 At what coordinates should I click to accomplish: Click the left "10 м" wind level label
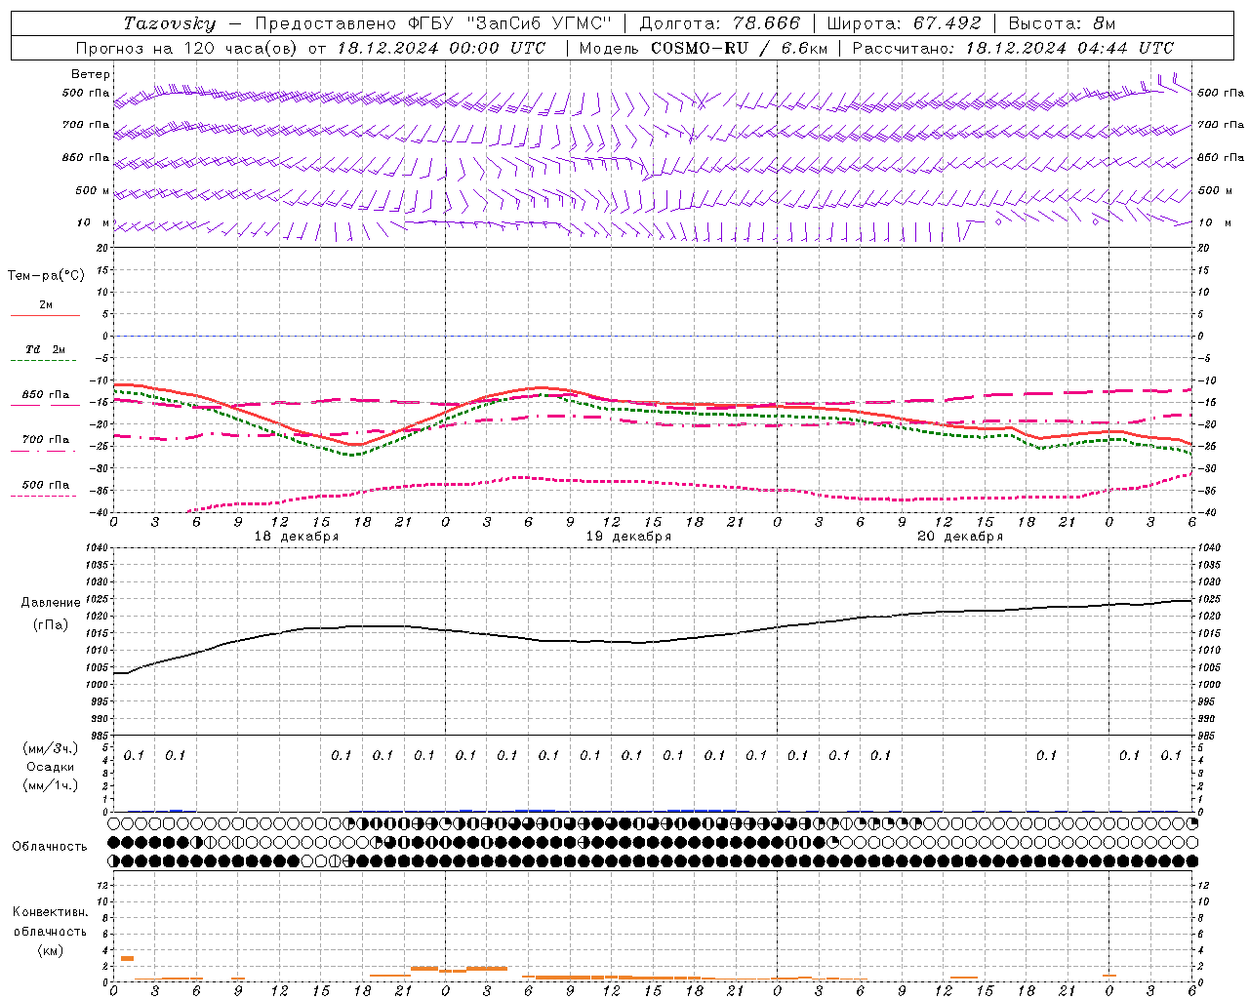(x=94, y=222)
